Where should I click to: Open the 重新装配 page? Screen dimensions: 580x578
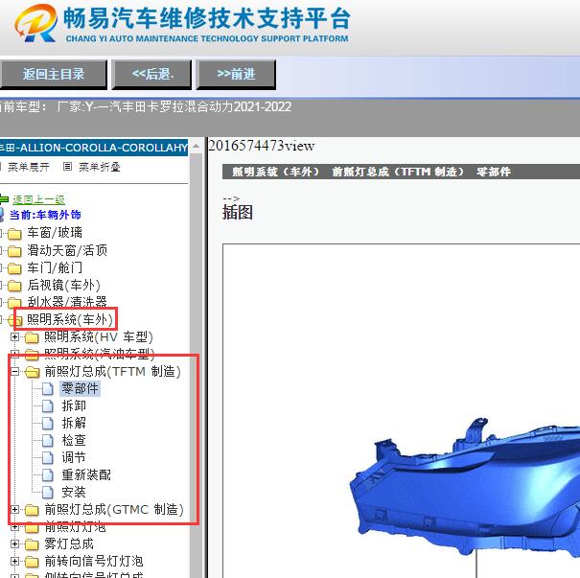click(86, 474)
